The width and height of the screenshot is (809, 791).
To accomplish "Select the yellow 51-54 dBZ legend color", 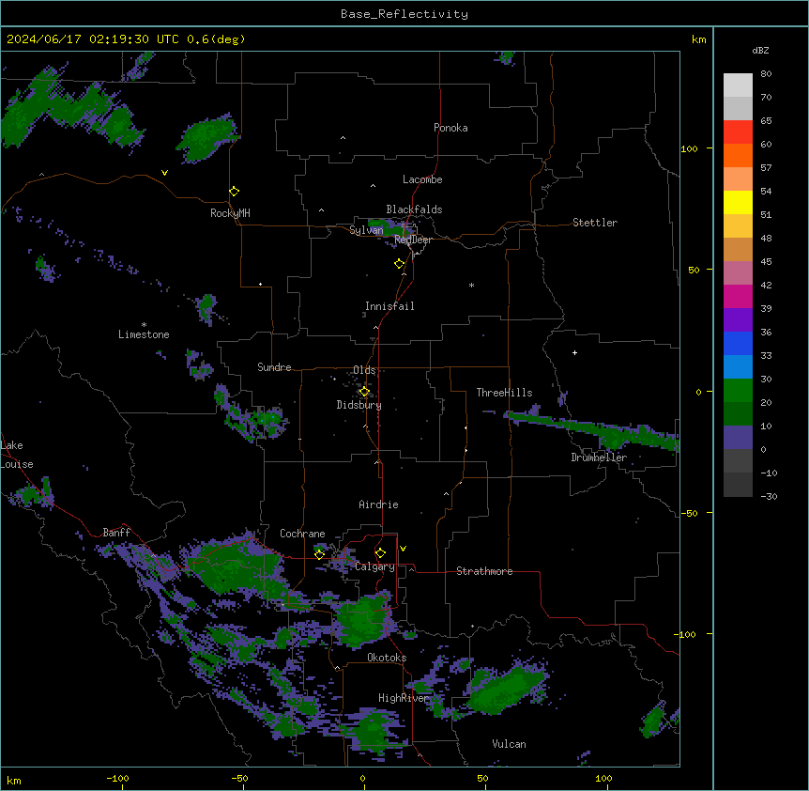I will (x=738, y=203).
